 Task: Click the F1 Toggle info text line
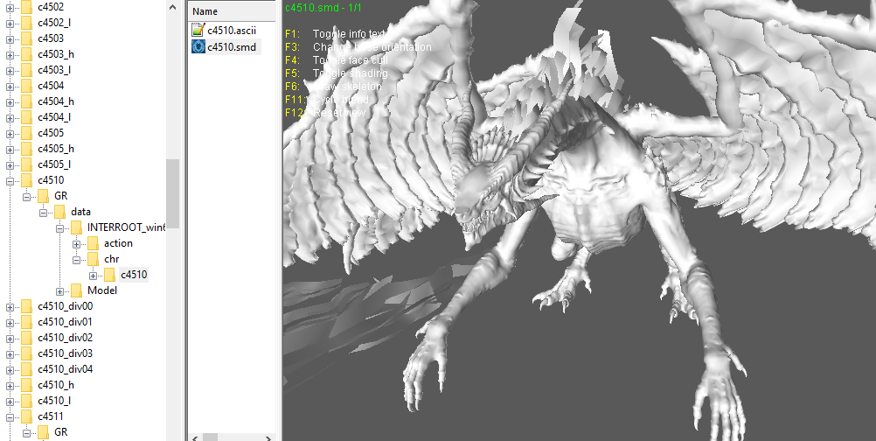tap(335, 34)
